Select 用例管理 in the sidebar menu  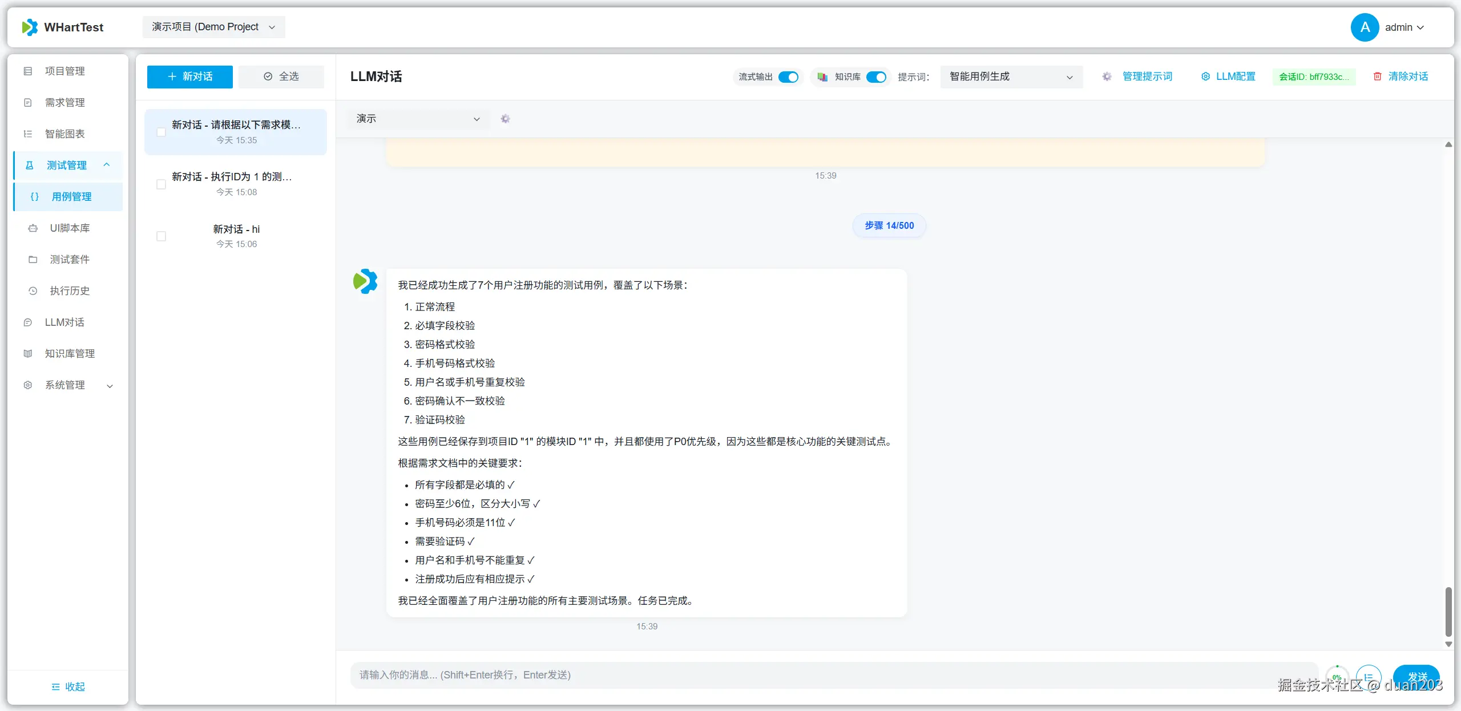pos(71,196)
